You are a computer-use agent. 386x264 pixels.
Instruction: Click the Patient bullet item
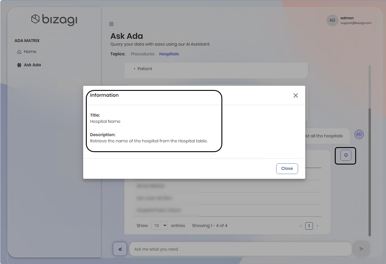pyautogui.click(x=145, y=69)
